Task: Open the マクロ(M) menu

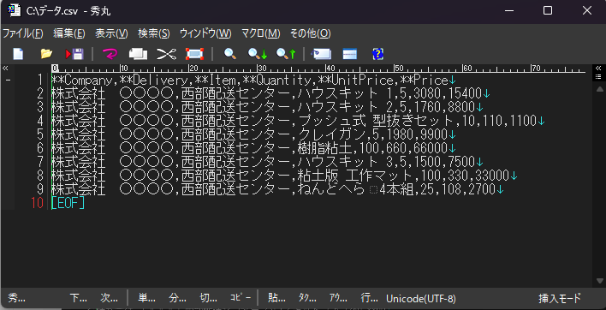Action: [x=261, y=33]
